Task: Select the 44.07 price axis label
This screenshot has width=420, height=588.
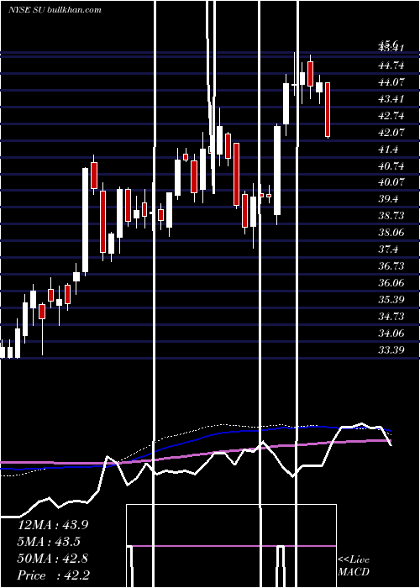Action: point(391,82)
